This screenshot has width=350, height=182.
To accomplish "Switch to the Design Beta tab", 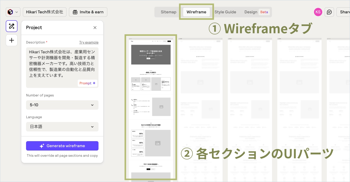I will [x=257, y=12].
